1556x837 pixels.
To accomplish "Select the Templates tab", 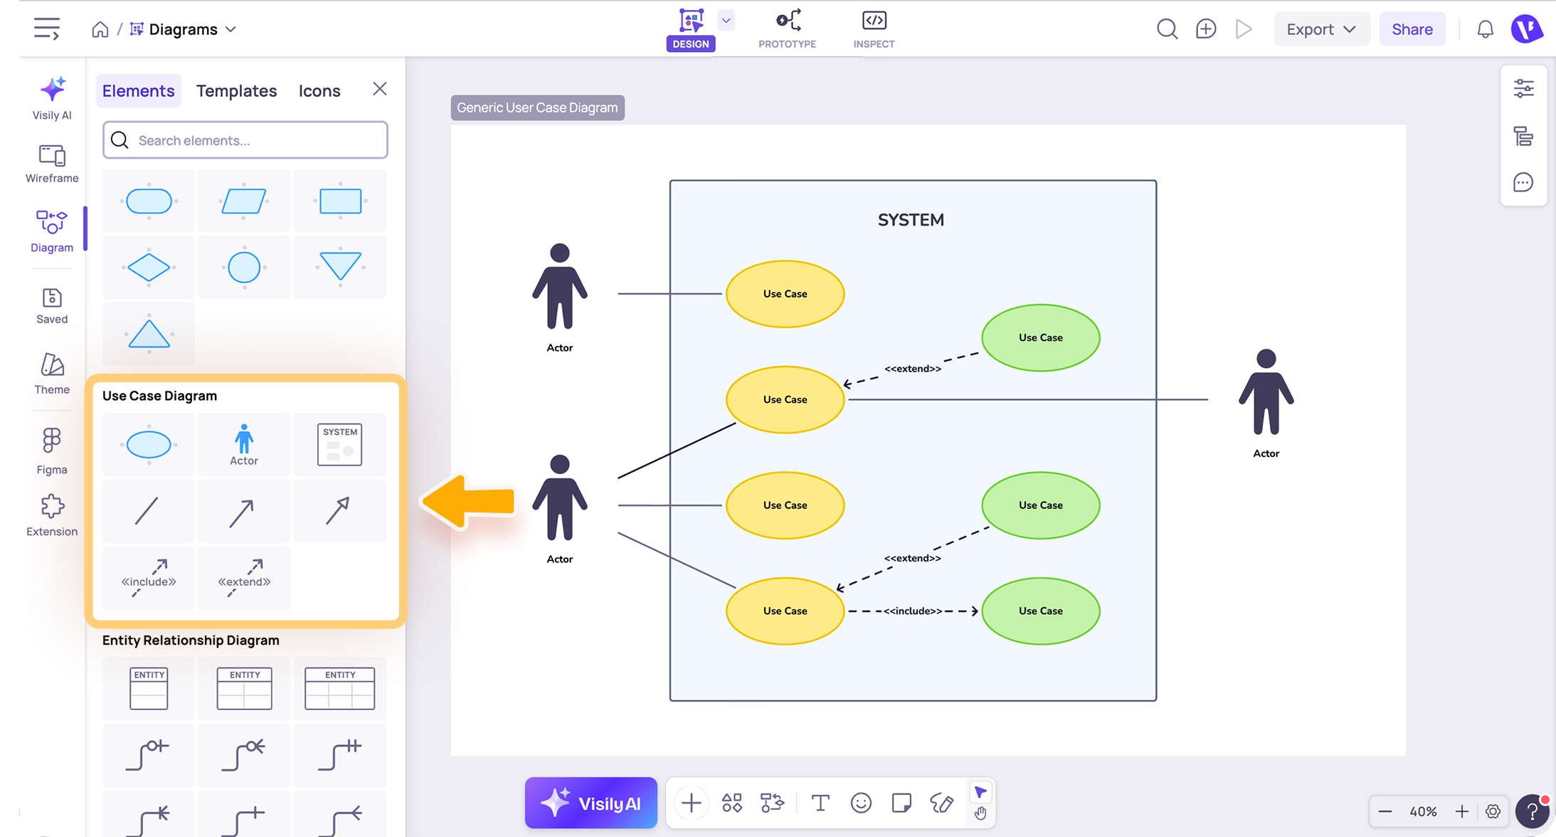I will 236,90.
